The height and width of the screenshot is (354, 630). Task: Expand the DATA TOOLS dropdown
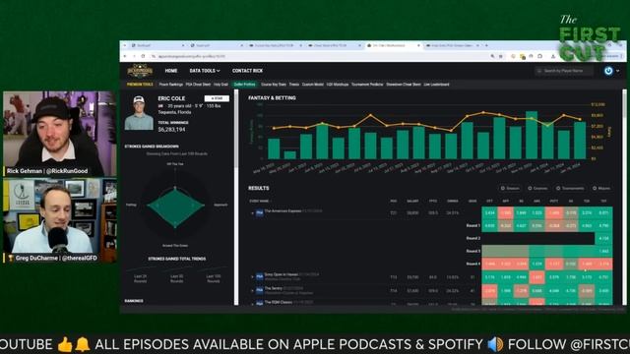205,71
